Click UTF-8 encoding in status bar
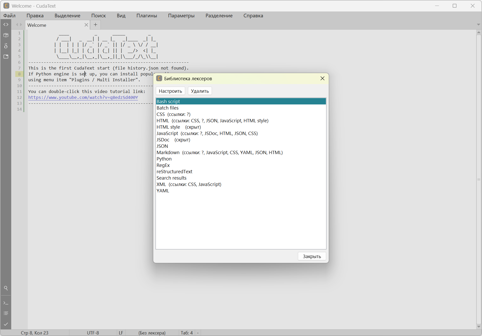Viewport: 482px width, 336px height. pyautogui.click(x=93, y=333)
